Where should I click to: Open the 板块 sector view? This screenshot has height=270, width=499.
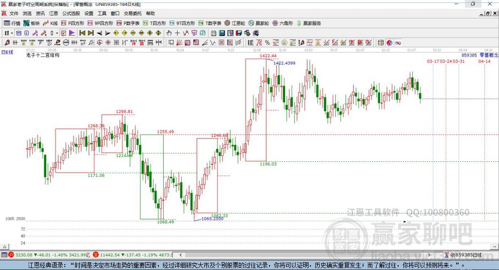32,23
